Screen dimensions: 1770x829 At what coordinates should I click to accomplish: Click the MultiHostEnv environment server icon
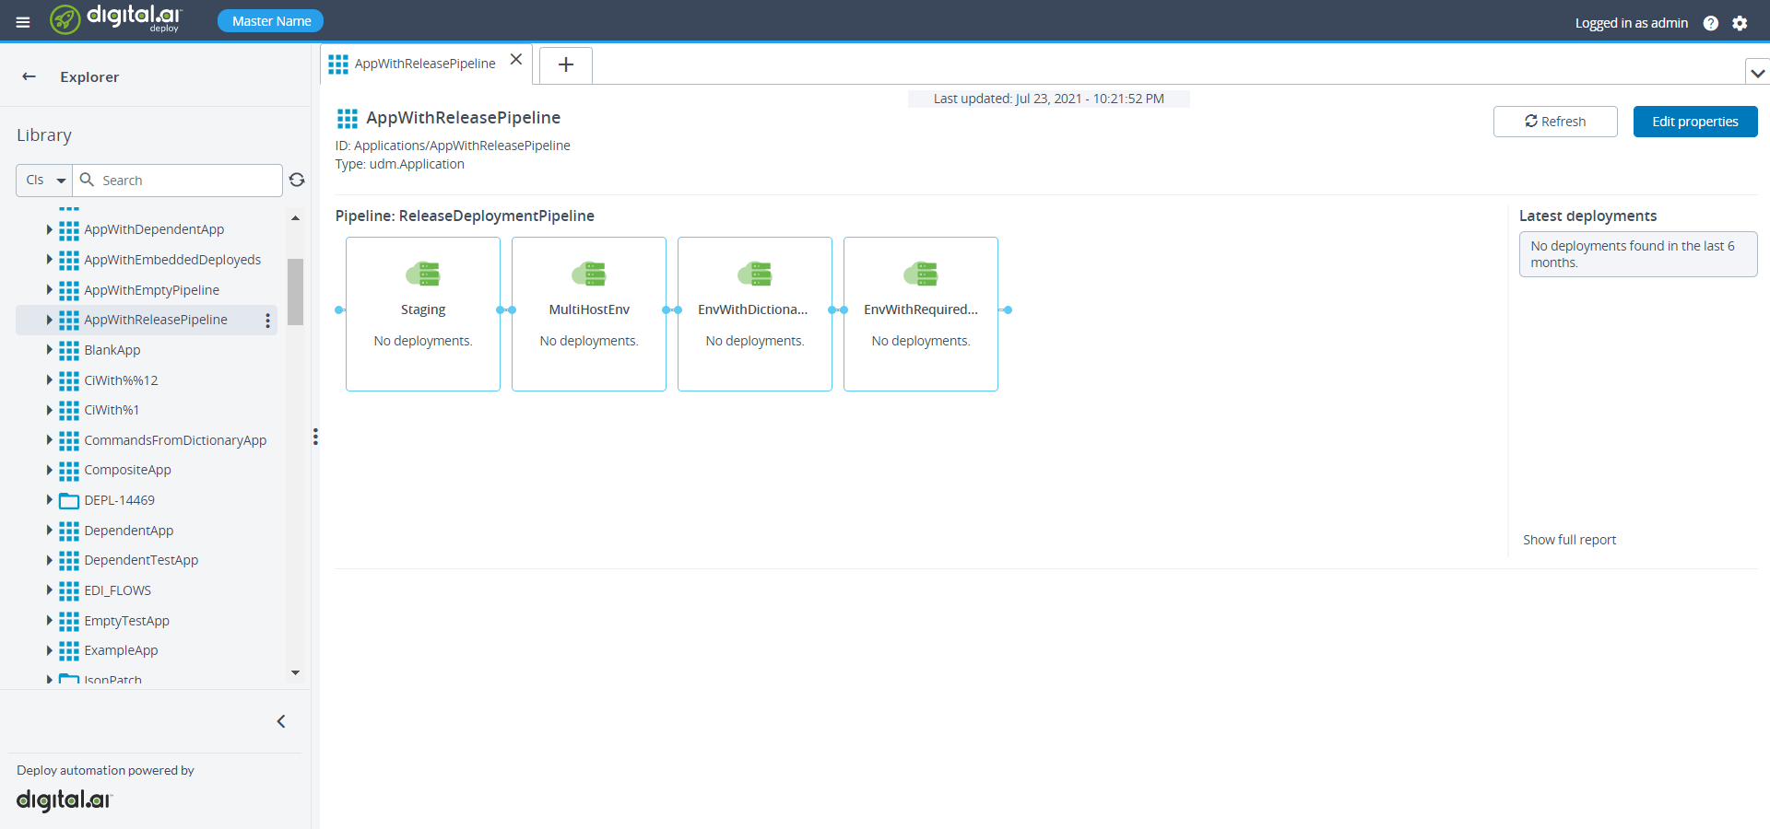(589, 274)
